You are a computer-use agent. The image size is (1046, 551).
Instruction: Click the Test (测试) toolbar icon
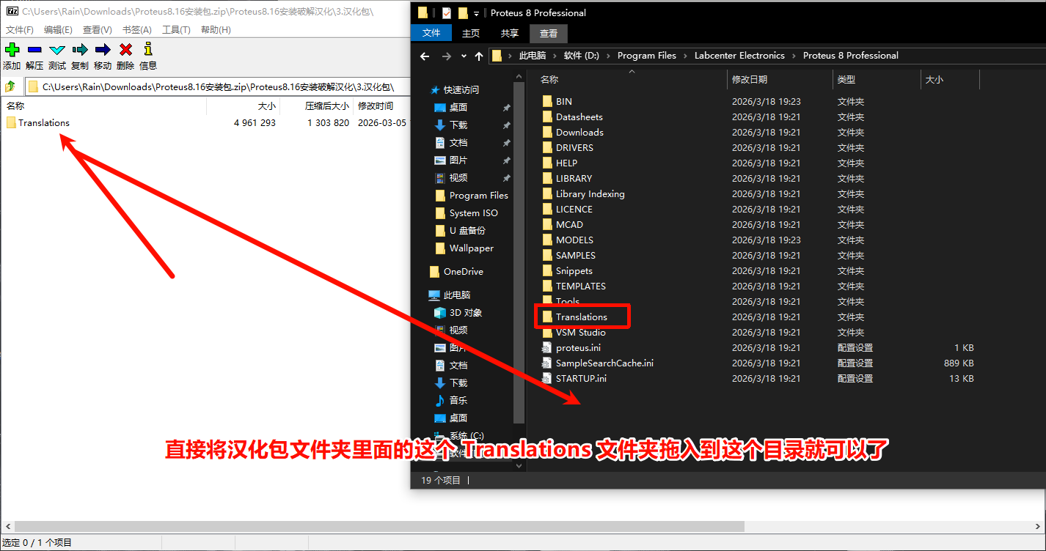[x=57, y=50]
